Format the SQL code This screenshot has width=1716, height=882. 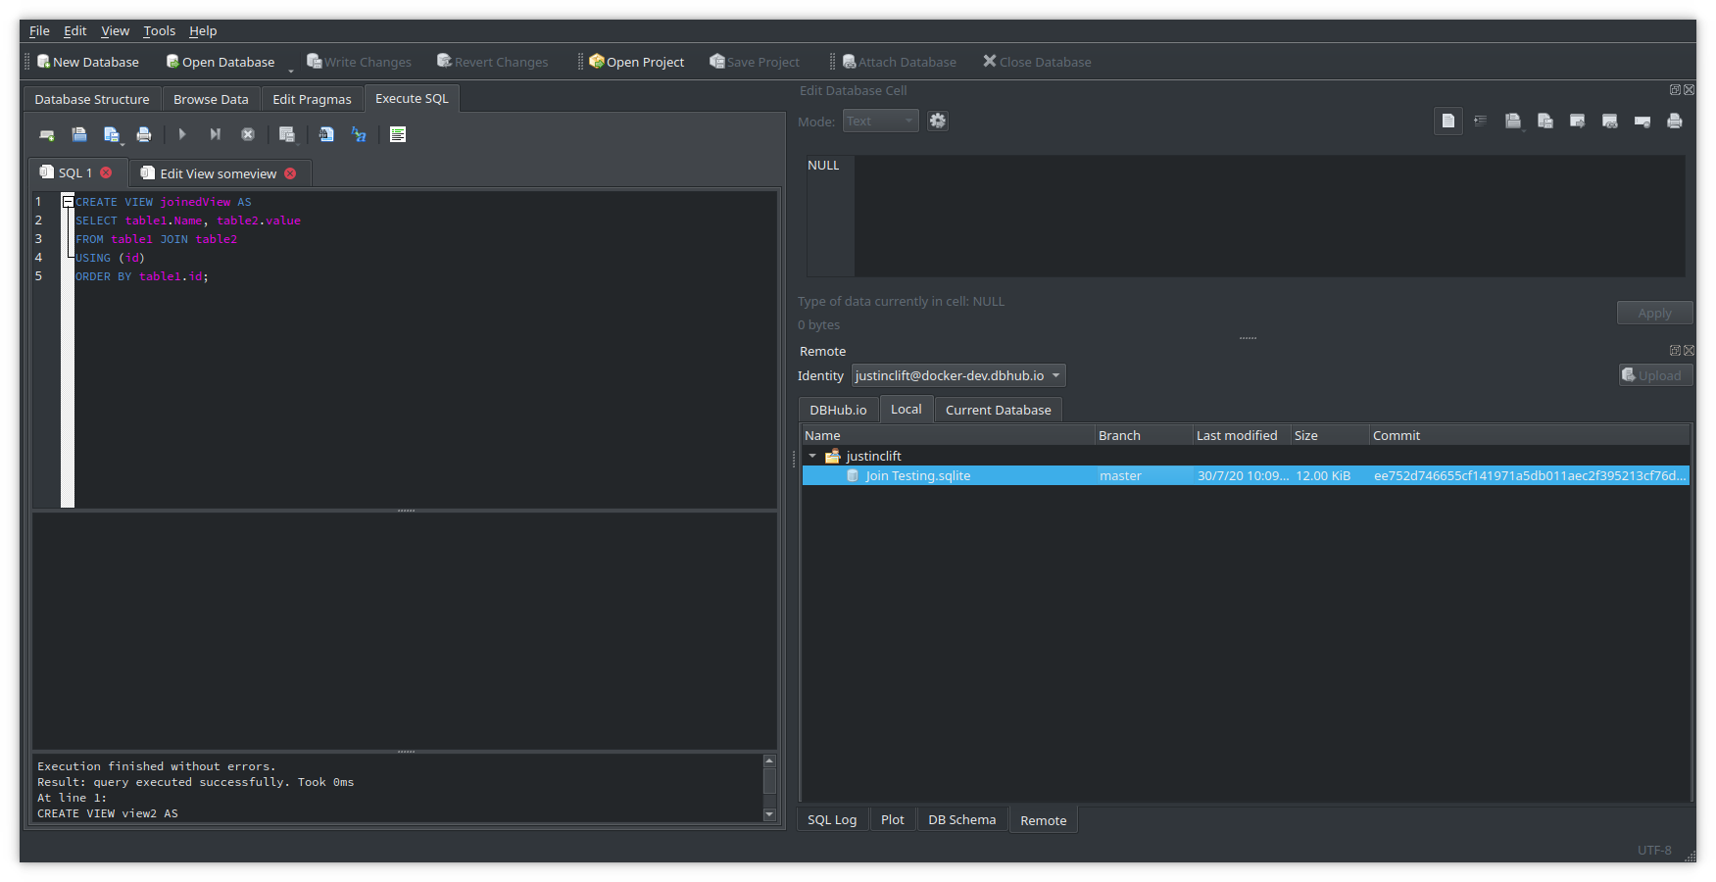(x=359, y=134)
